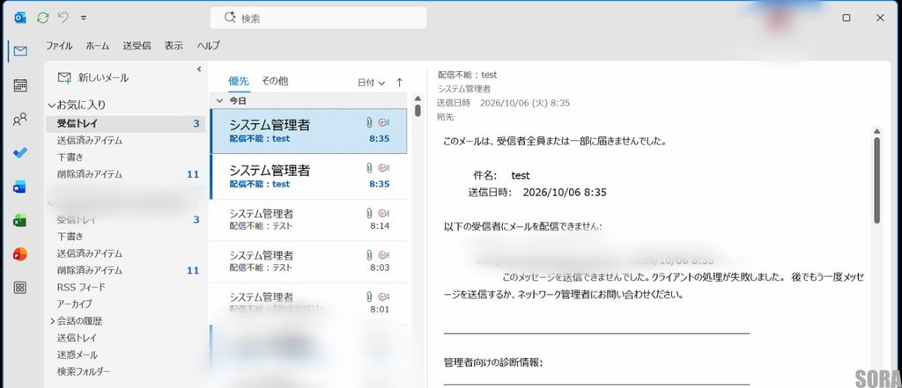Open 配信不能：テスト message at 8:14
The height and width of the screenshot is (388, 902).
point(308,220)
